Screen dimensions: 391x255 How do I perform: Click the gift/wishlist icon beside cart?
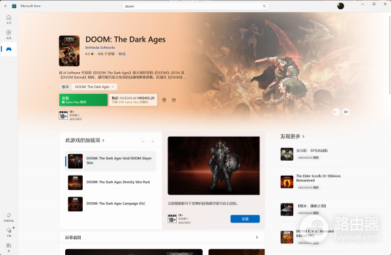pos(174,100)
